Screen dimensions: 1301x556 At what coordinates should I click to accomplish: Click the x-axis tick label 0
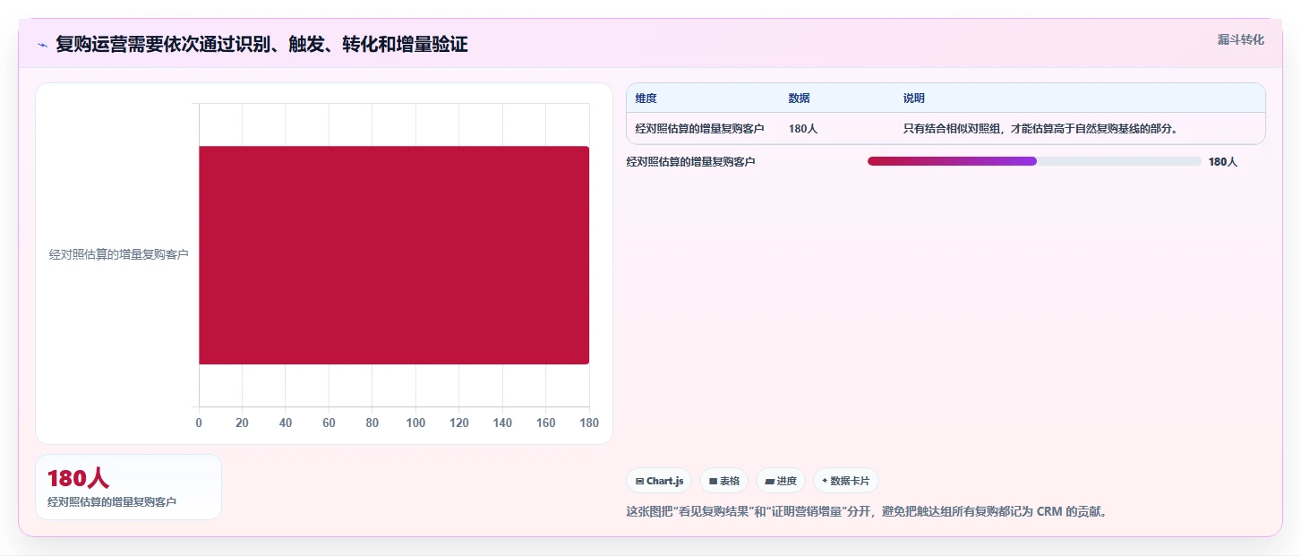pos(199,423)
